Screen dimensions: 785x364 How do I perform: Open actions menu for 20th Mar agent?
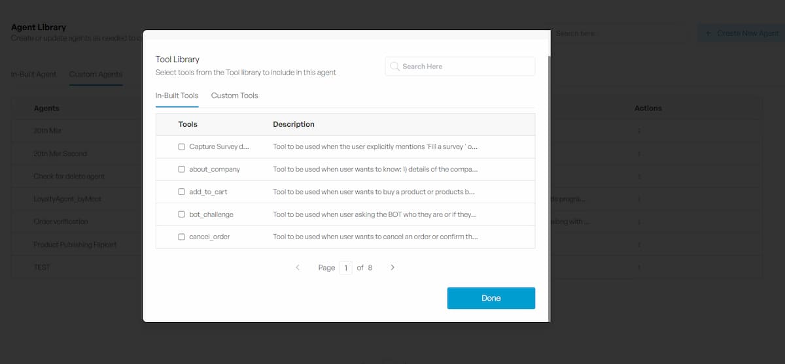[x=639, y=131]
